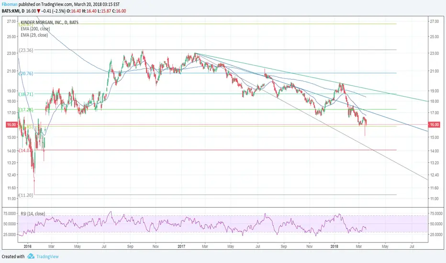Click the red down-triangle price change icon
The height and width of the screenshot is (263, 446).
click(38, 11)
